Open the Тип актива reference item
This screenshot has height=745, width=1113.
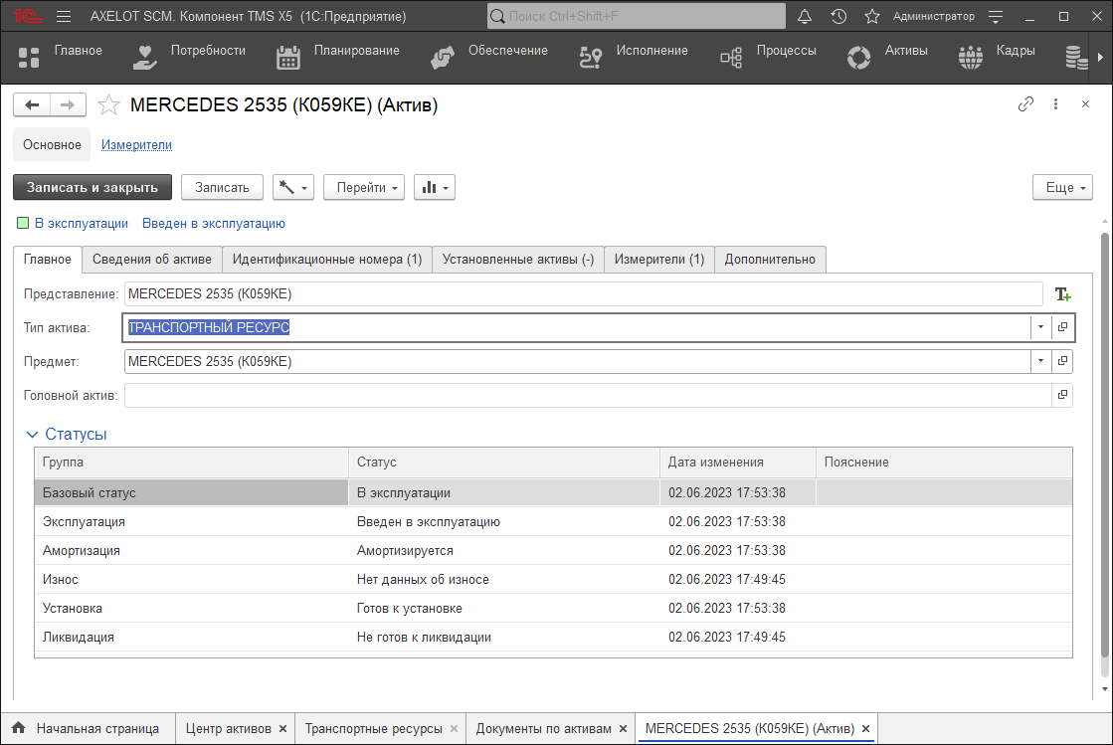(1062, 327)
